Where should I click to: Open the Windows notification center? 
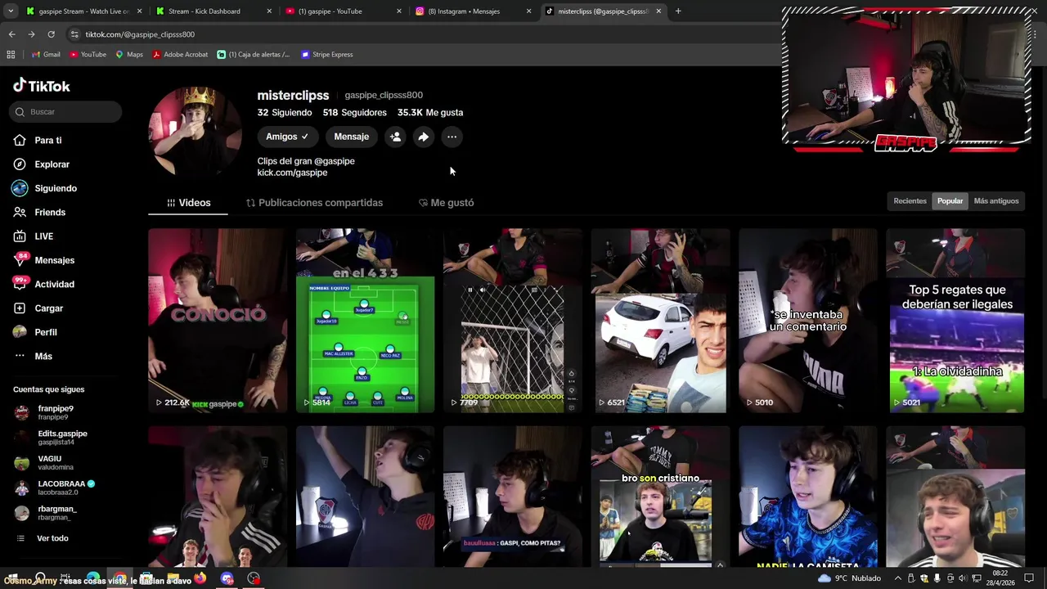pos(1029,578)
